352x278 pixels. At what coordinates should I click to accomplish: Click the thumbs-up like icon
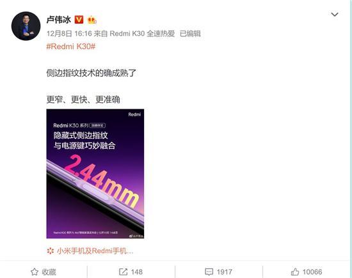(295, 272)
